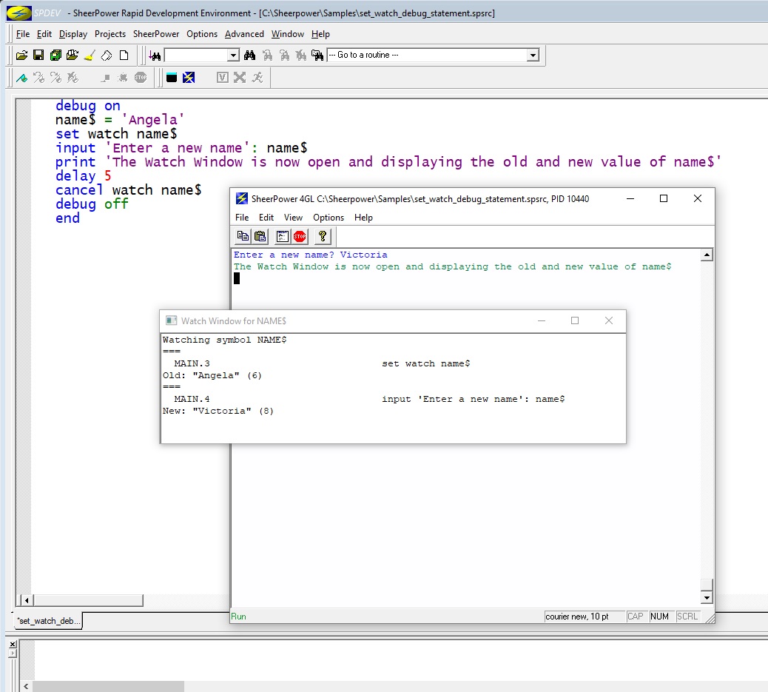The height and width of the screenshot is (692, 768).
Task: Open Help menu in SheerPower 4GL window
Action: [x=363, y=217]
